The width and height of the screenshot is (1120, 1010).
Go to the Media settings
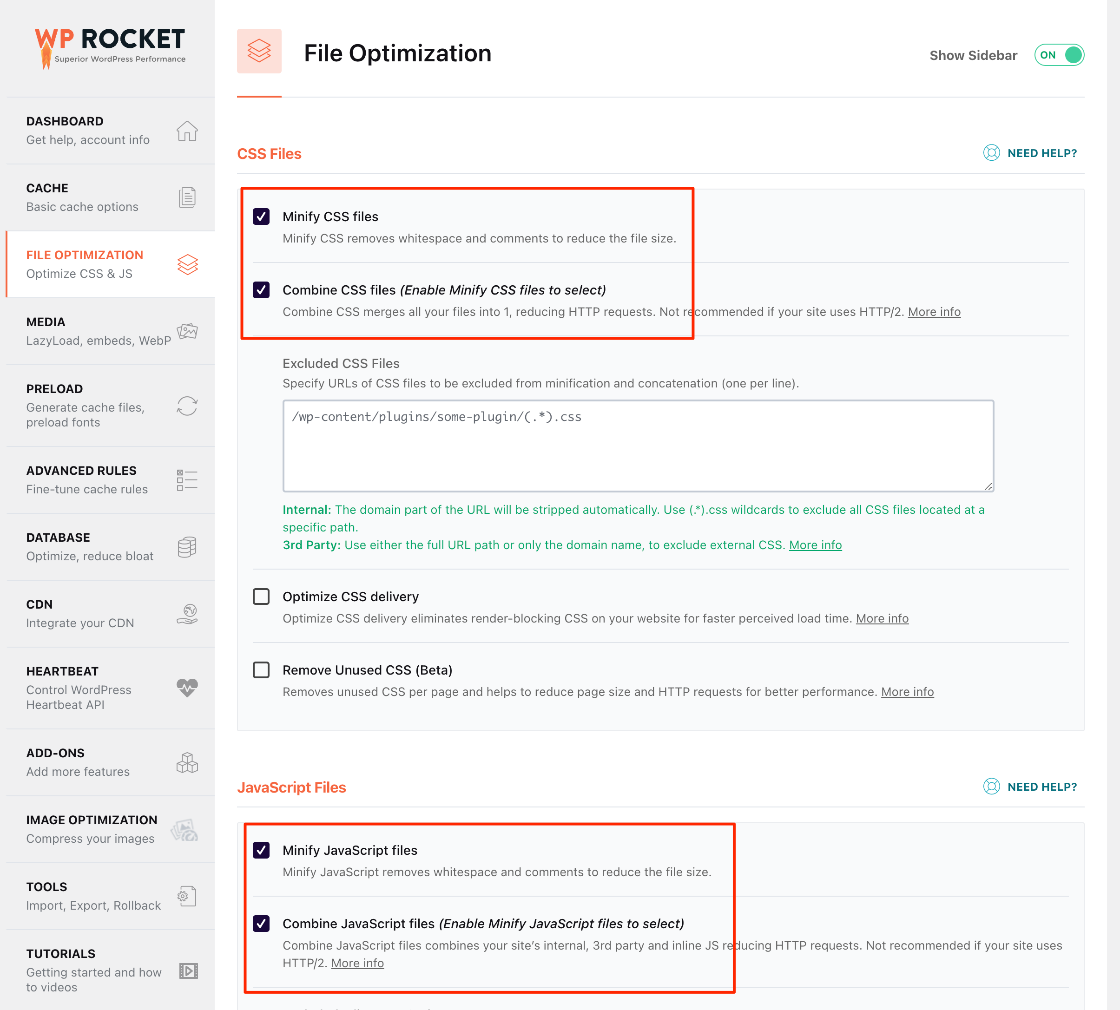[111, 331]
